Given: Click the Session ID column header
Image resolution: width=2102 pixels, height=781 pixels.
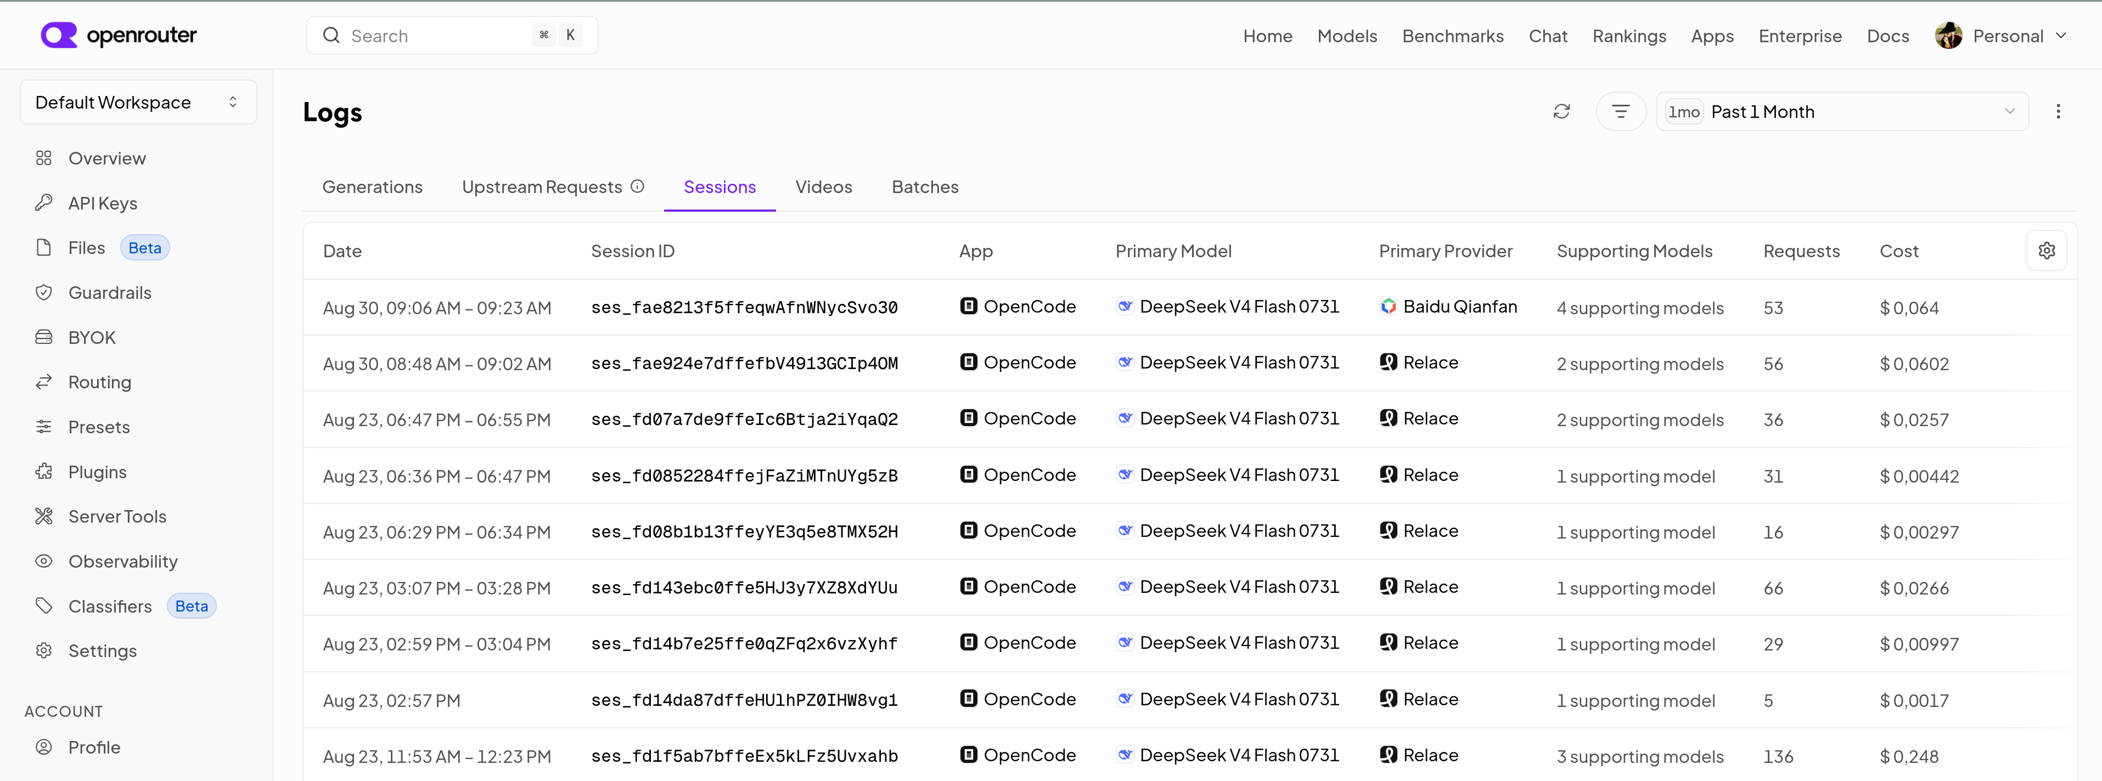Looking at the screenshot, I should point(632,251).
